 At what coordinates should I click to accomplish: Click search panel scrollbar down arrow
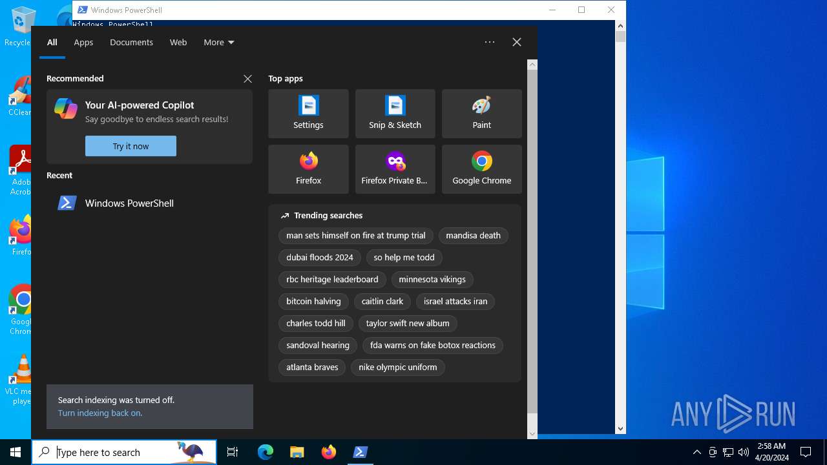tap(532, 434)
